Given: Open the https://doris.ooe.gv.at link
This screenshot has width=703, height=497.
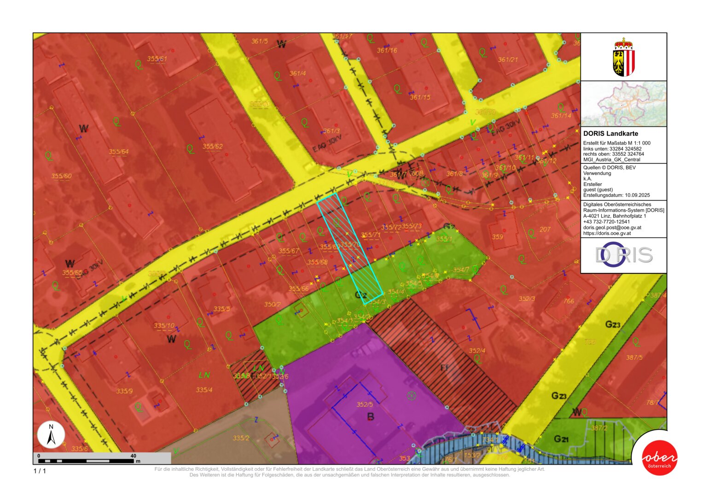Looking at the screenshot, I should [607, 233].
